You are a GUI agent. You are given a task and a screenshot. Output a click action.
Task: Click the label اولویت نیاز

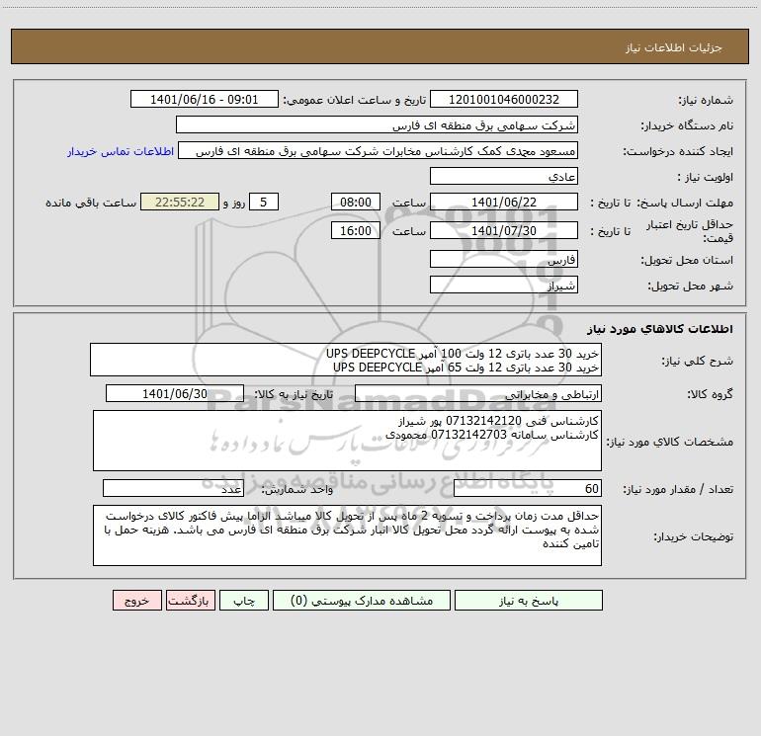pos(706,178)
